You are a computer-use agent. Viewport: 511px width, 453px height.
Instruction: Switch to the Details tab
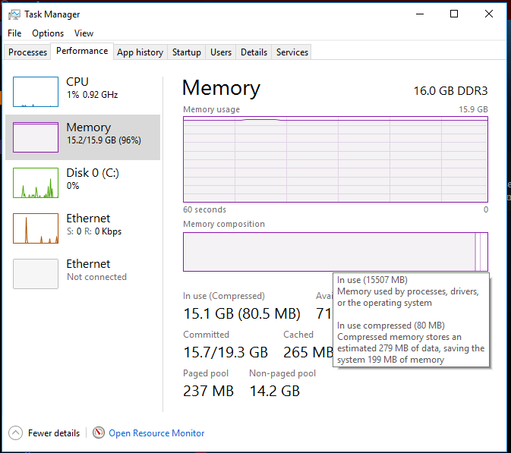[x=254, y=52]
